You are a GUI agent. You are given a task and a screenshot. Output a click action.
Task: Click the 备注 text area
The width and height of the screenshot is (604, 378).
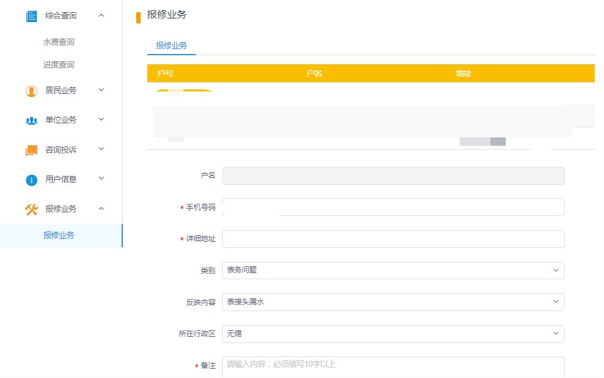393,367
